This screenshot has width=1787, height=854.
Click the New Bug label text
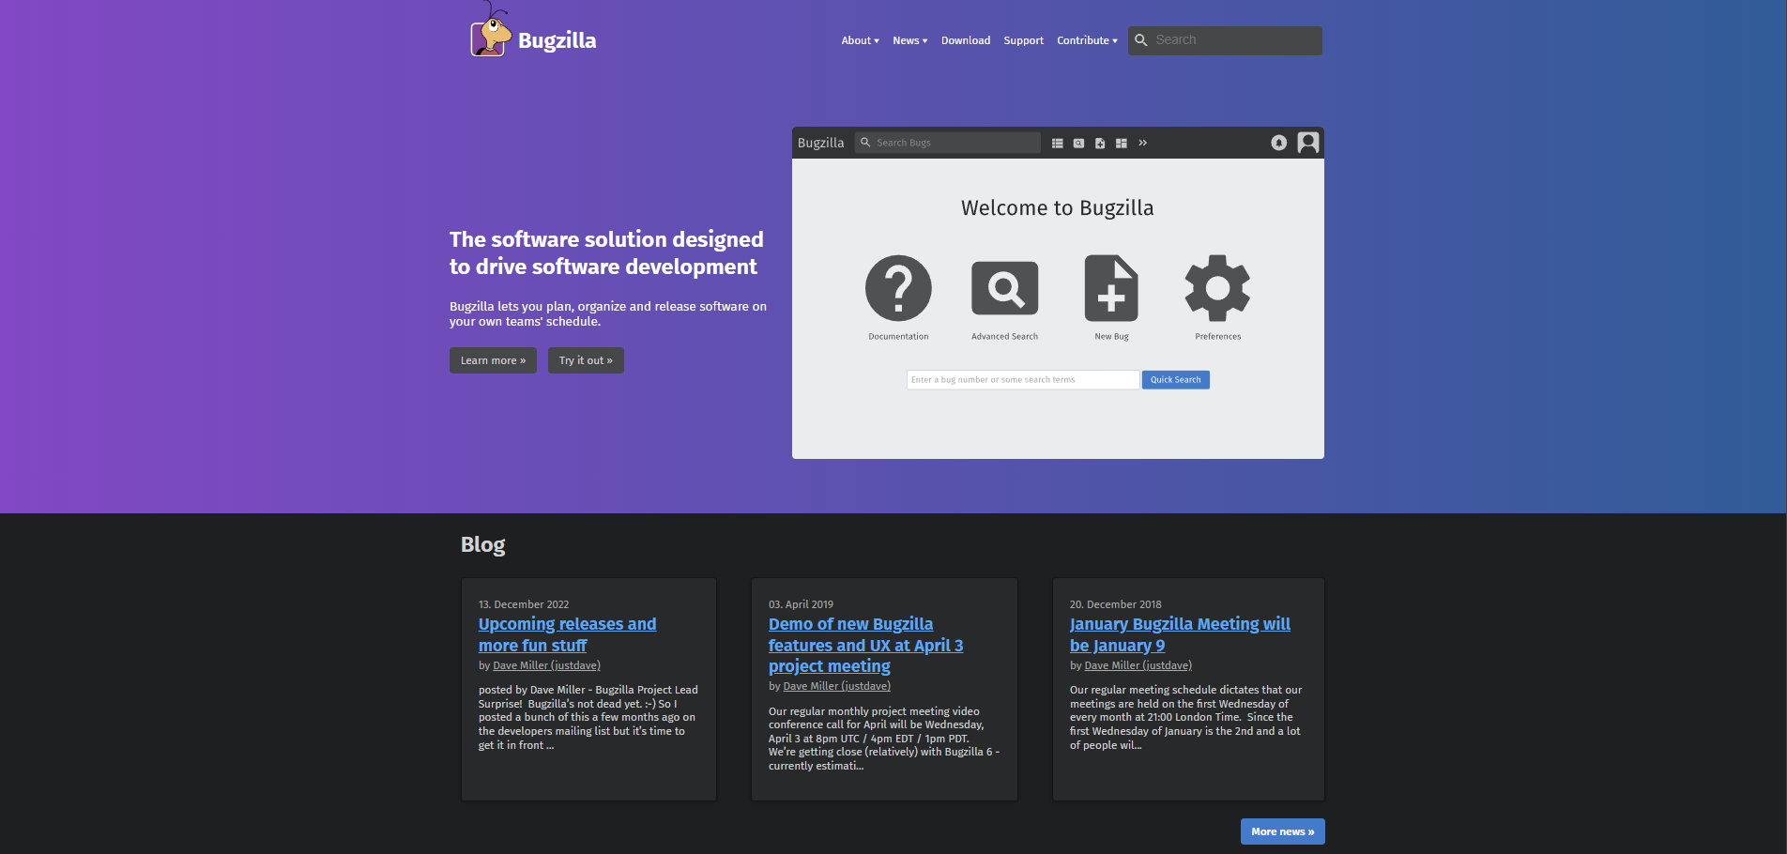click(x=1111, y=337)
